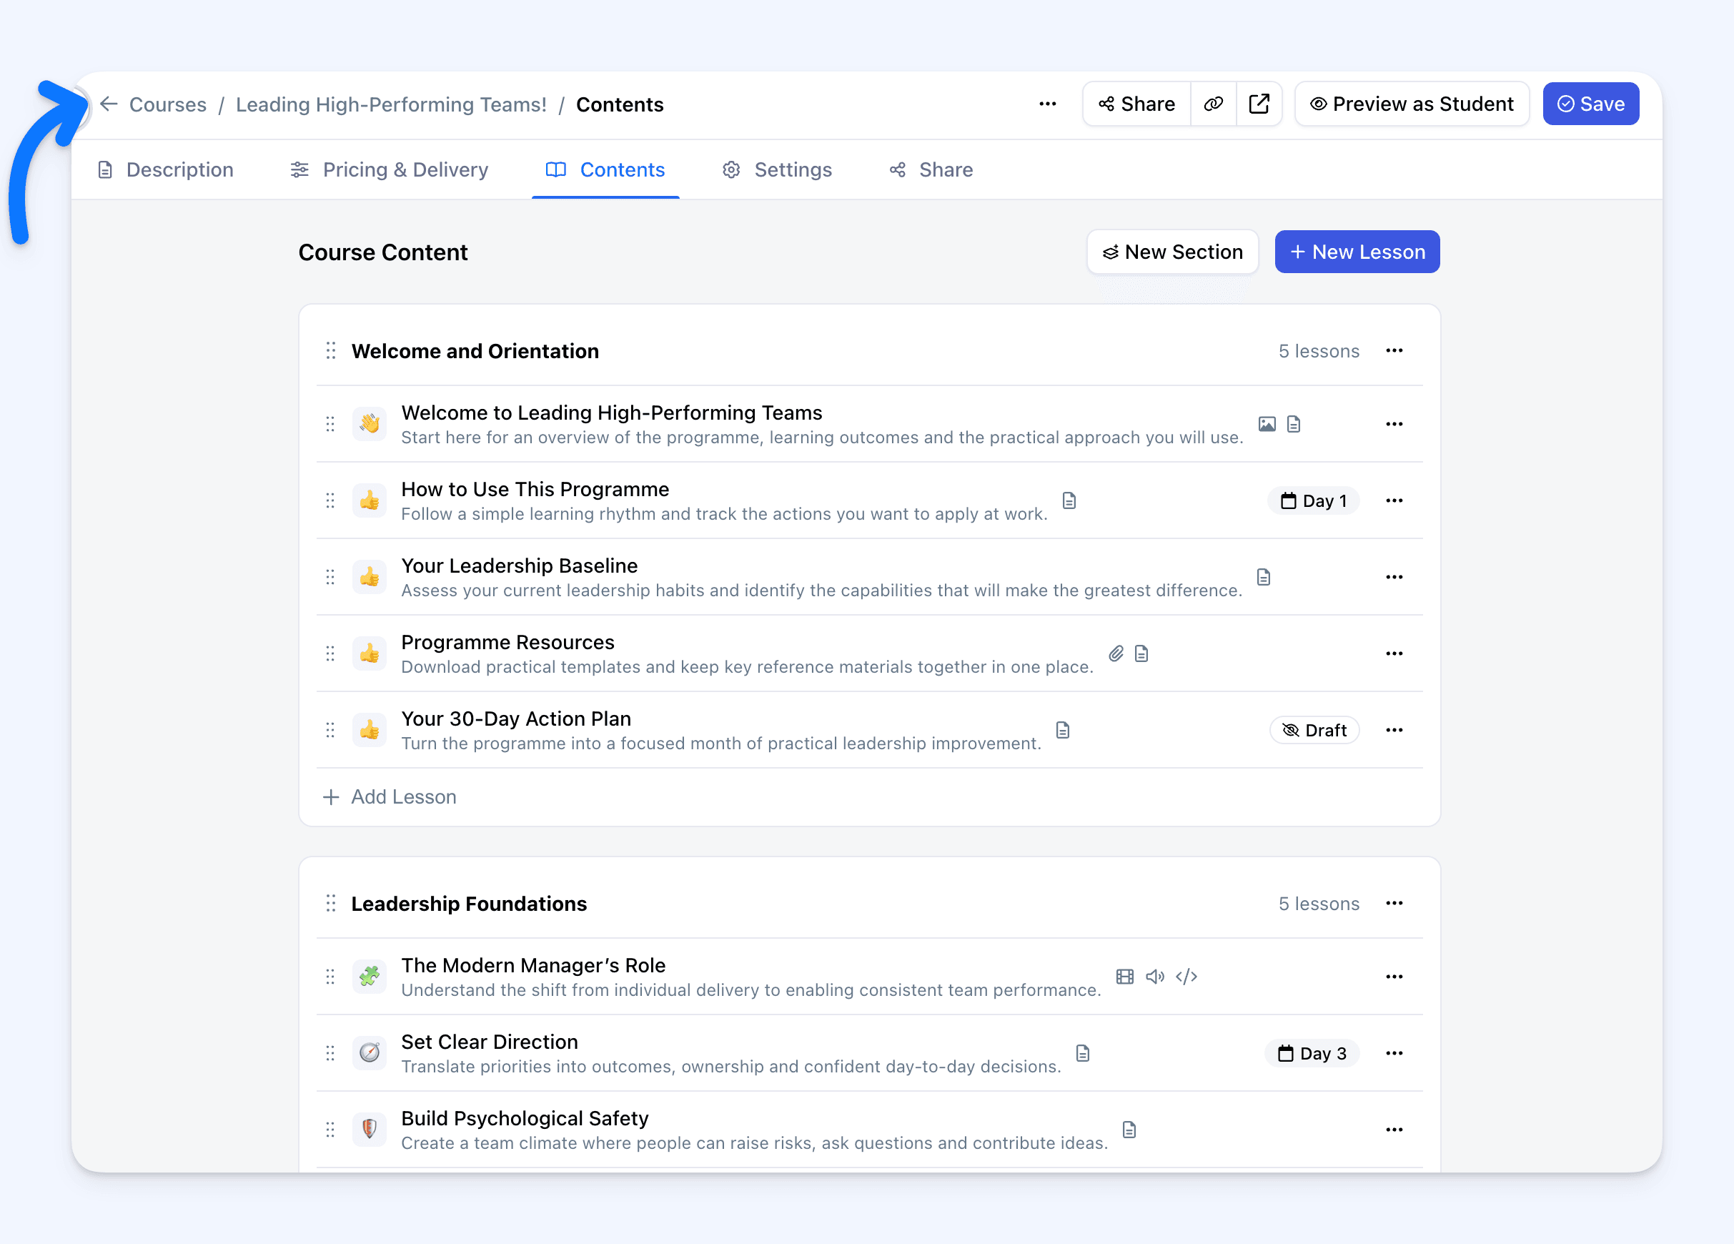The height and width of the screenshot is (1244, 1734).
Task: Open the more options menu in the header
Action: (x=1047, y=104)
